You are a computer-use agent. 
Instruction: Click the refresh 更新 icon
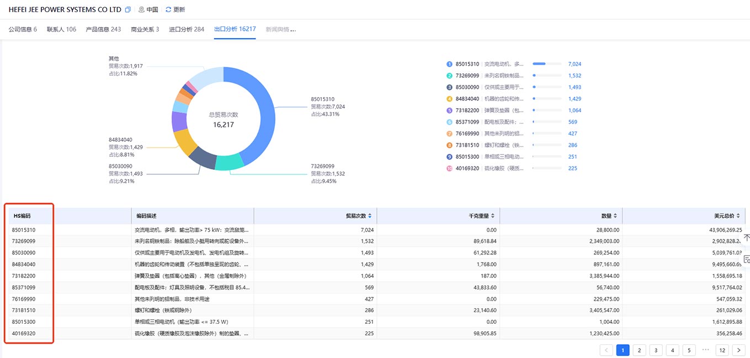tap(168, 10)
